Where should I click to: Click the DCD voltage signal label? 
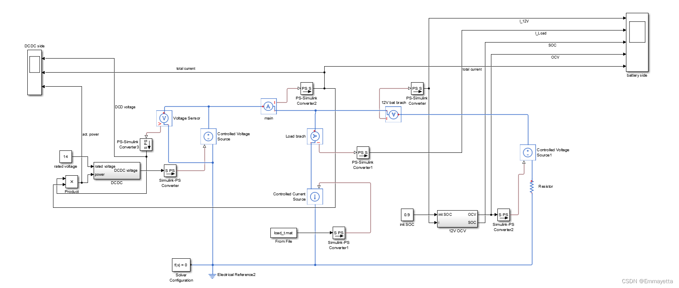click(x=125, y=107)
